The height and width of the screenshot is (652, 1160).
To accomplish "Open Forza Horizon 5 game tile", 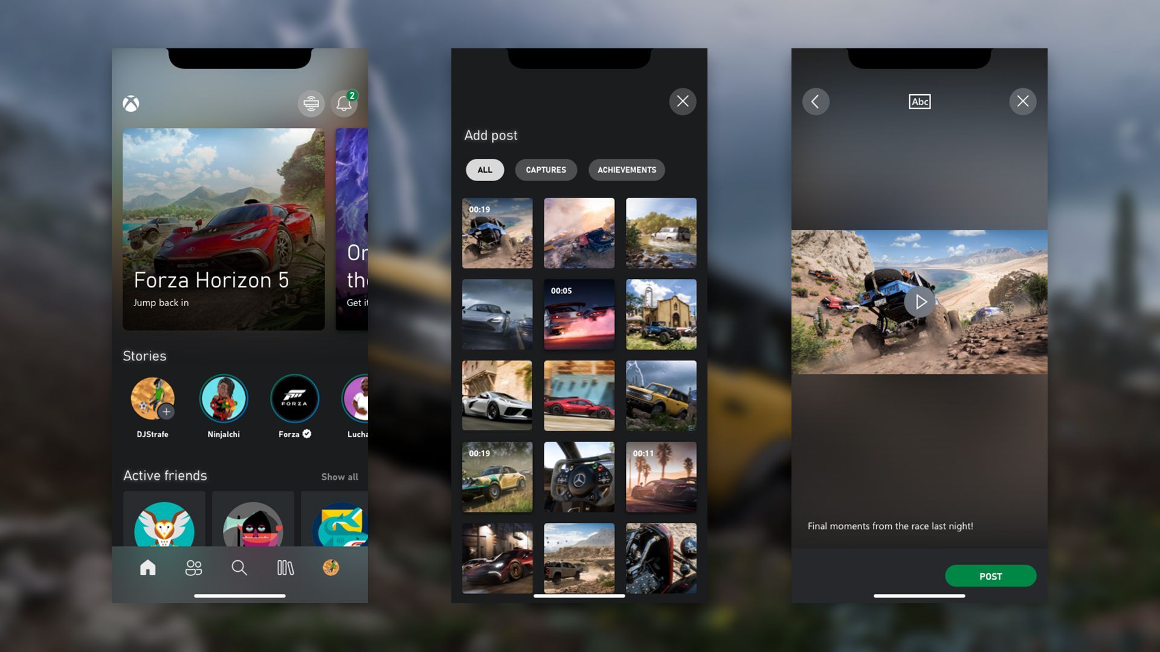I will pos(223,229).
